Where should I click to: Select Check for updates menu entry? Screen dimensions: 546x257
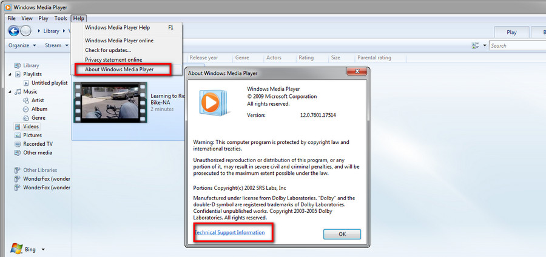[x=126, y=50]
